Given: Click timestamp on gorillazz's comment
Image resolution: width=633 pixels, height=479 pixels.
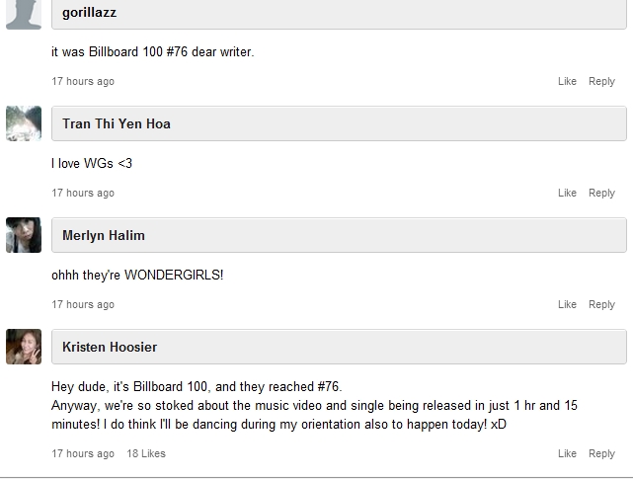Looking at the screenshot, I should pos(83,81).
